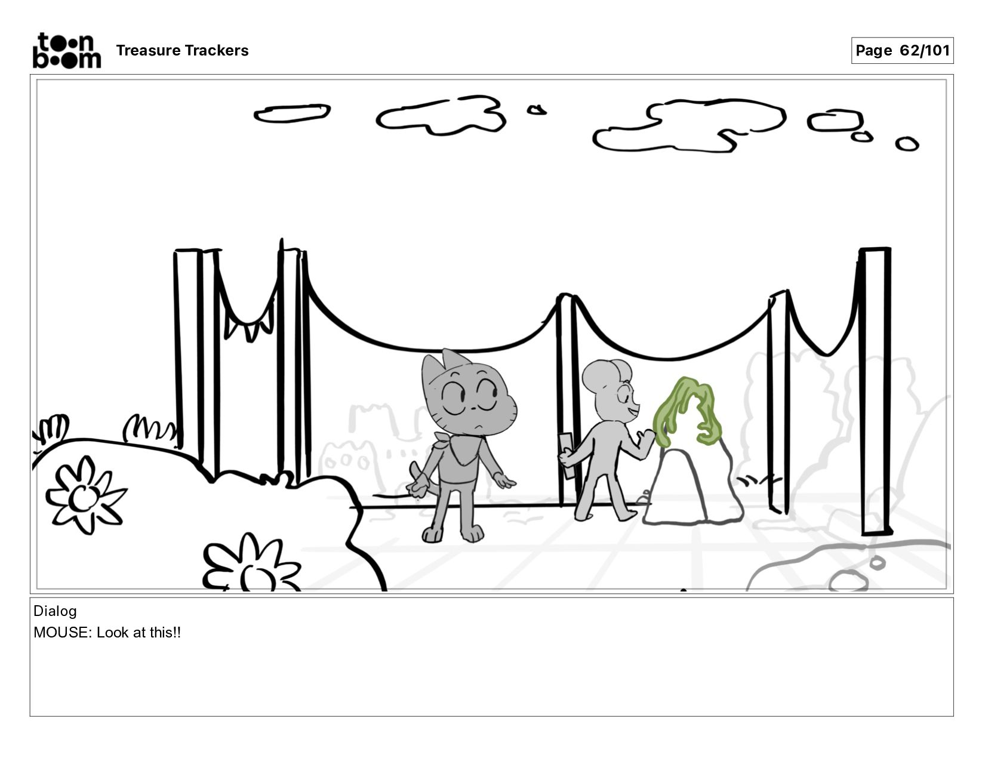Click the 'Dialog' caption label

pyautogui.click(x=55, y=611)
